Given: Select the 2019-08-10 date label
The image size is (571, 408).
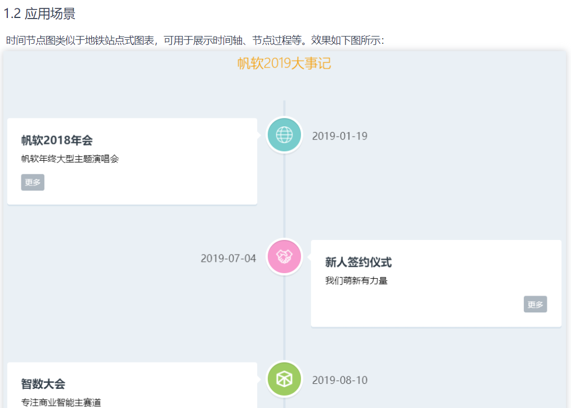Looking at the screenshot, I should 340,380.
